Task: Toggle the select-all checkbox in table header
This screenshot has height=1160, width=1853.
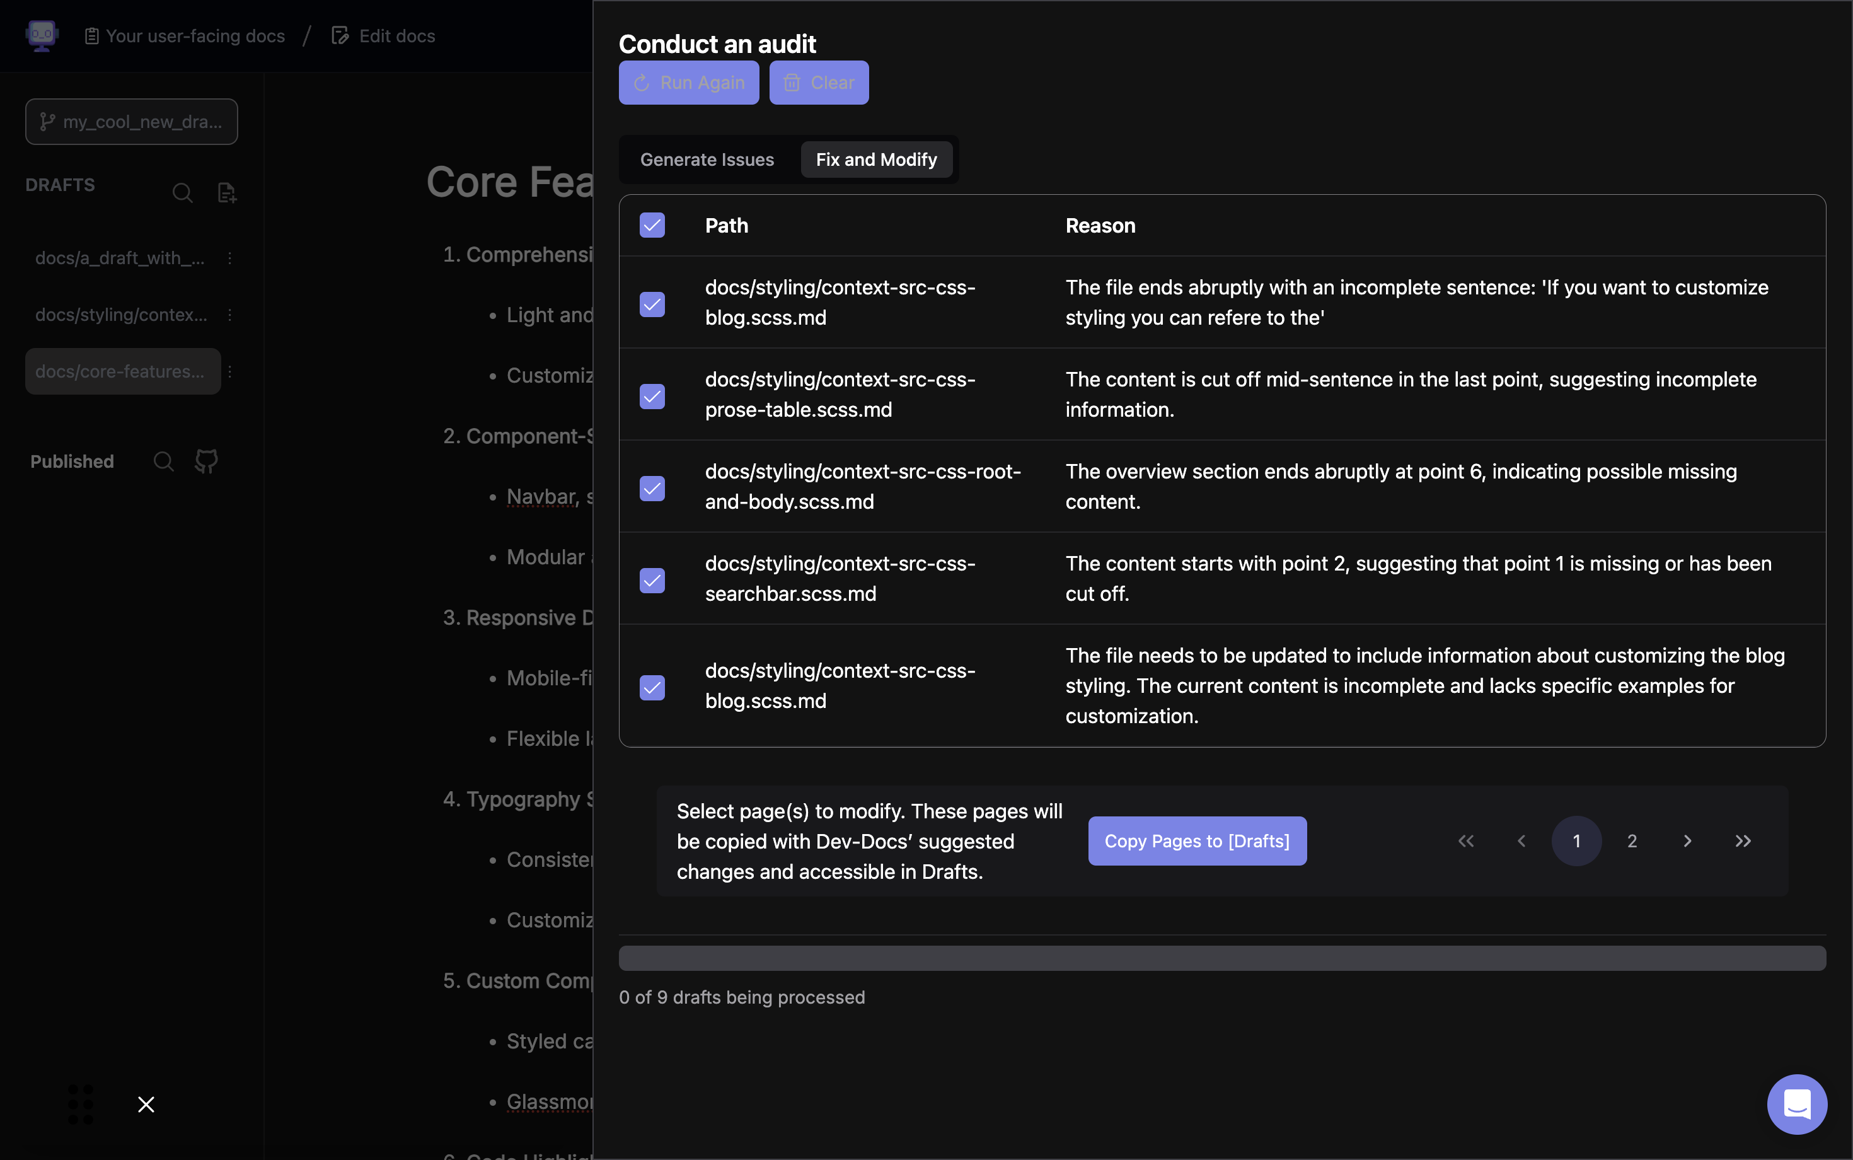Action: click(x=652, y=226)
